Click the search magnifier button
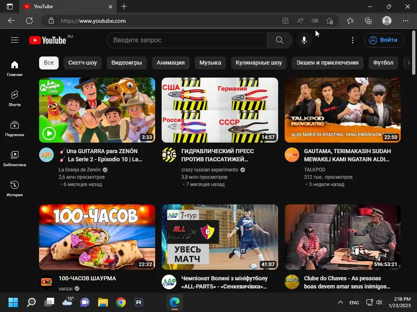The height and width of the screenshot is (312, 417). [279, 40]
